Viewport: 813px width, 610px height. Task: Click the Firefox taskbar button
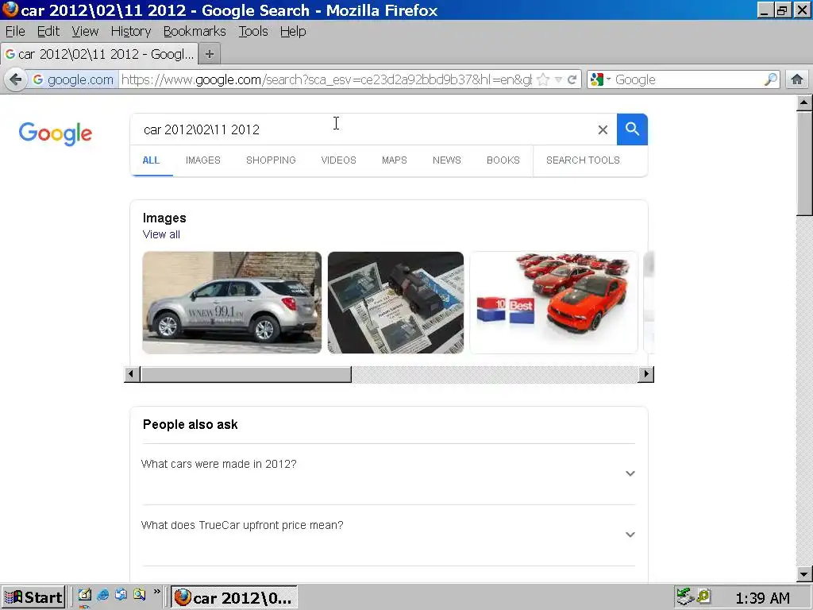tap(234, 597)
